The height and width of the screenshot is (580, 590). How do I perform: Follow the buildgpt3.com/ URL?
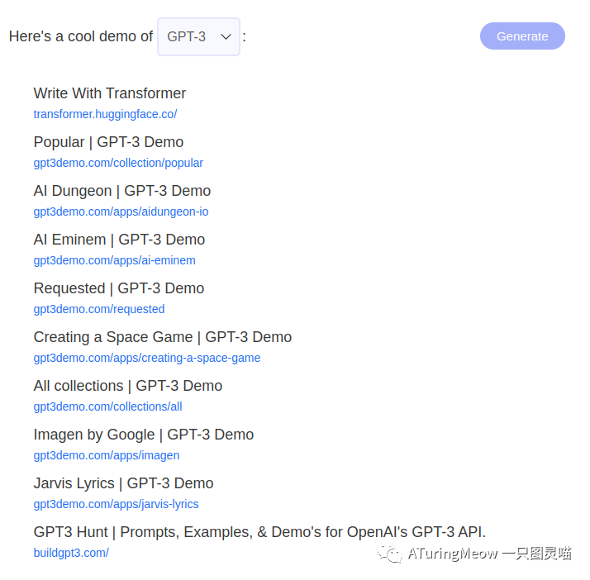71,553
